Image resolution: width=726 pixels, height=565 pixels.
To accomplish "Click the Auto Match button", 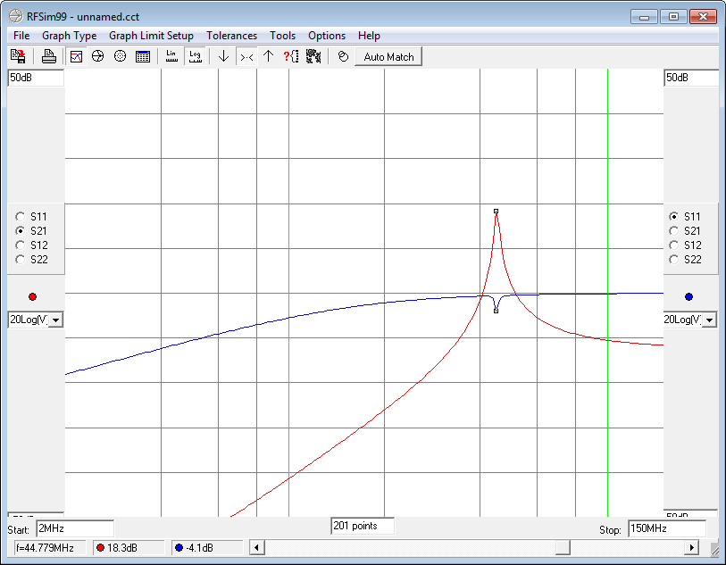I will (x=388, y=56).
